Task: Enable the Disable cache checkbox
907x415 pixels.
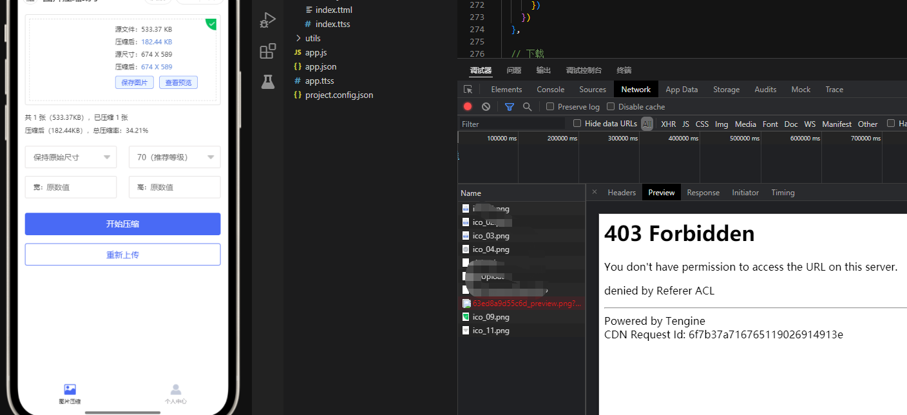Action: pyautogui.click(x=611, y=107)
